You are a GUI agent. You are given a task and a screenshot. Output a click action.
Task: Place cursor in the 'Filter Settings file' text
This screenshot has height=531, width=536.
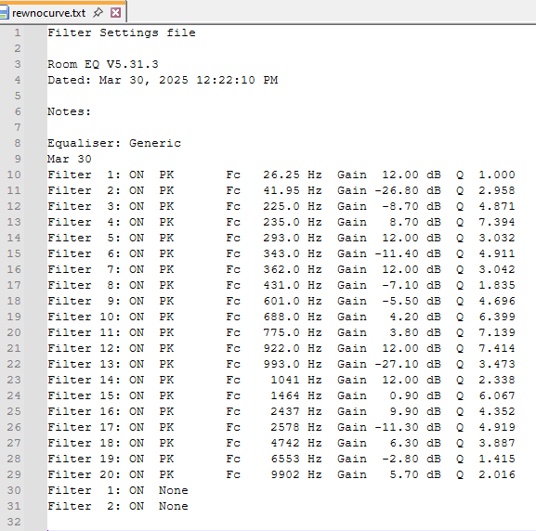[x=122, y=32]
